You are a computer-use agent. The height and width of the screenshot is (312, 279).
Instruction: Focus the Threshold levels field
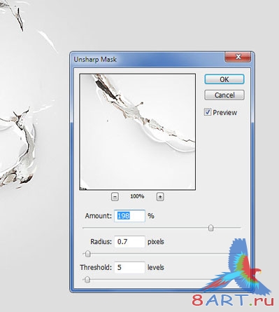(x=129, y=267)
